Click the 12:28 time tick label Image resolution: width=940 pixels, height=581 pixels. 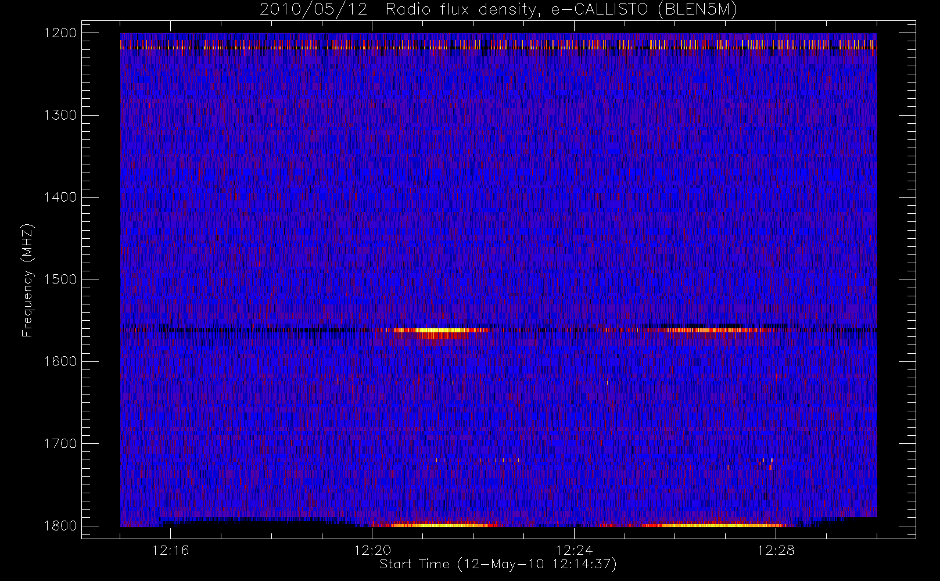click(776, 550)
